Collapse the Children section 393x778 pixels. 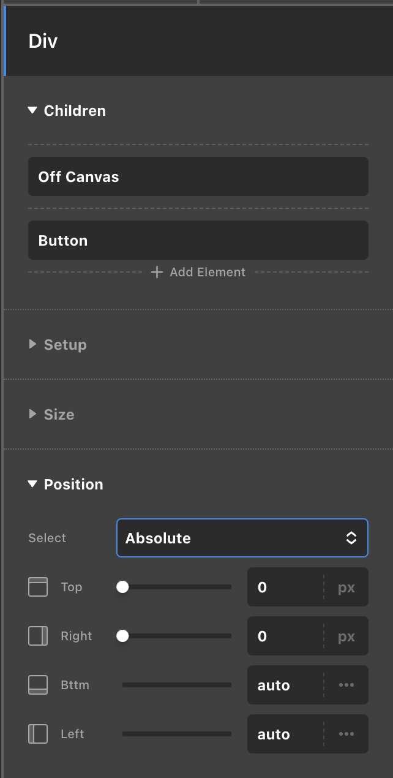click(x=33, y=111)
